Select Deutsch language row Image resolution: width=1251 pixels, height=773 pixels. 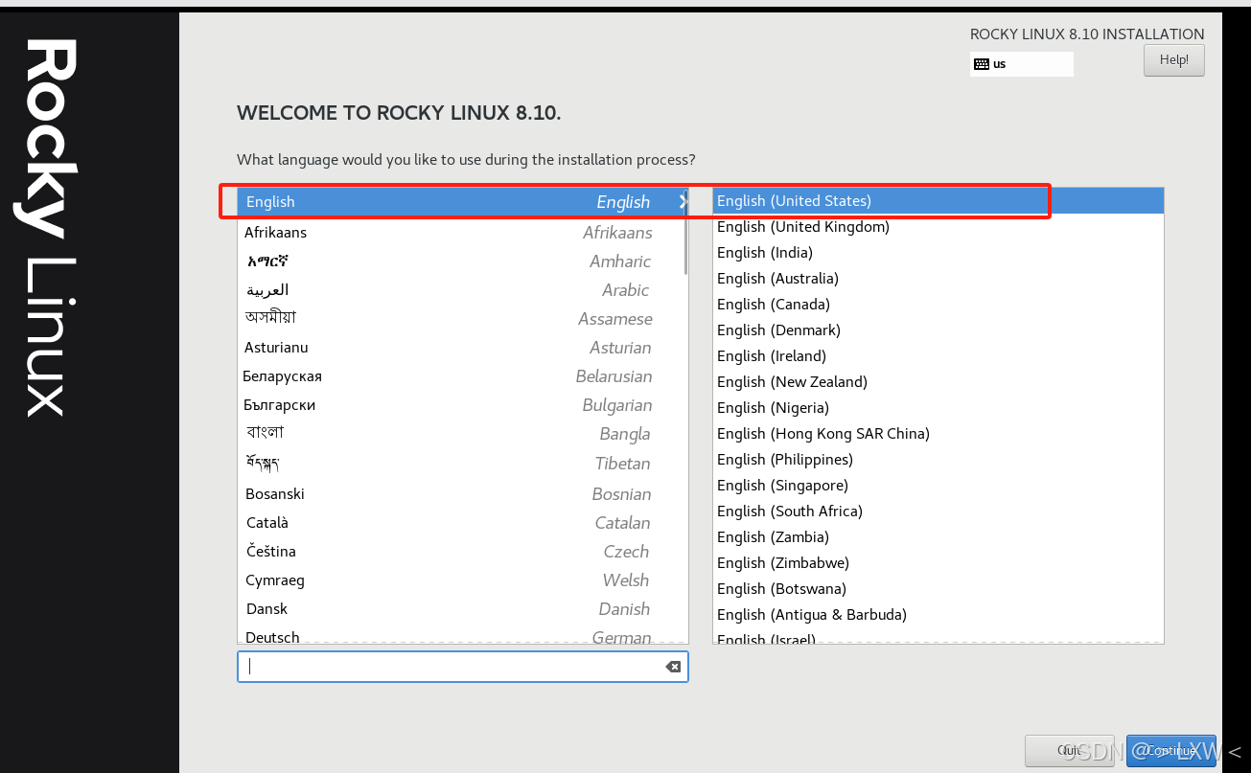click(462, 635)
